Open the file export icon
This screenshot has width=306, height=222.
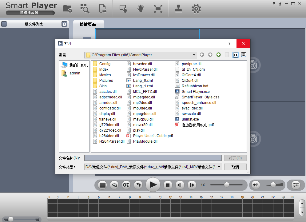click(103, 9)
